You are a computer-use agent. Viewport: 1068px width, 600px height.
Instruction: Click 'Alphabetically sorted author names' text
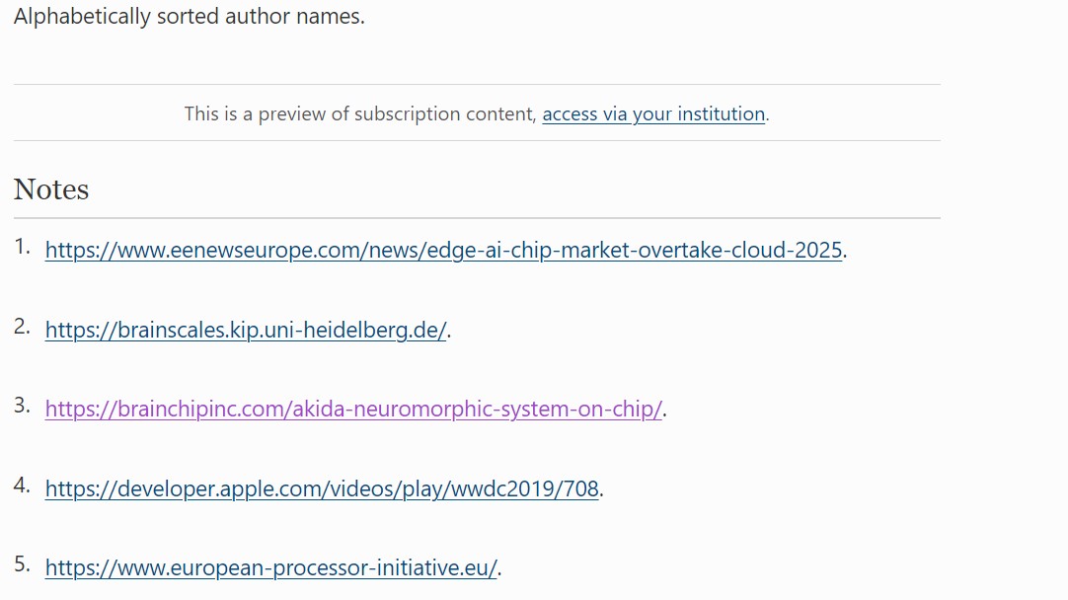[x=189, y=18]
